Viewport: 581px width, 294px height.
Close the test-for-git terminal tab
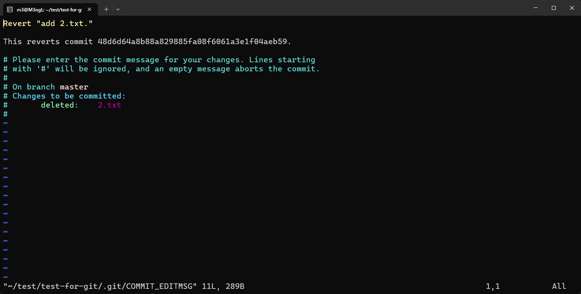(x=89, y=9)
